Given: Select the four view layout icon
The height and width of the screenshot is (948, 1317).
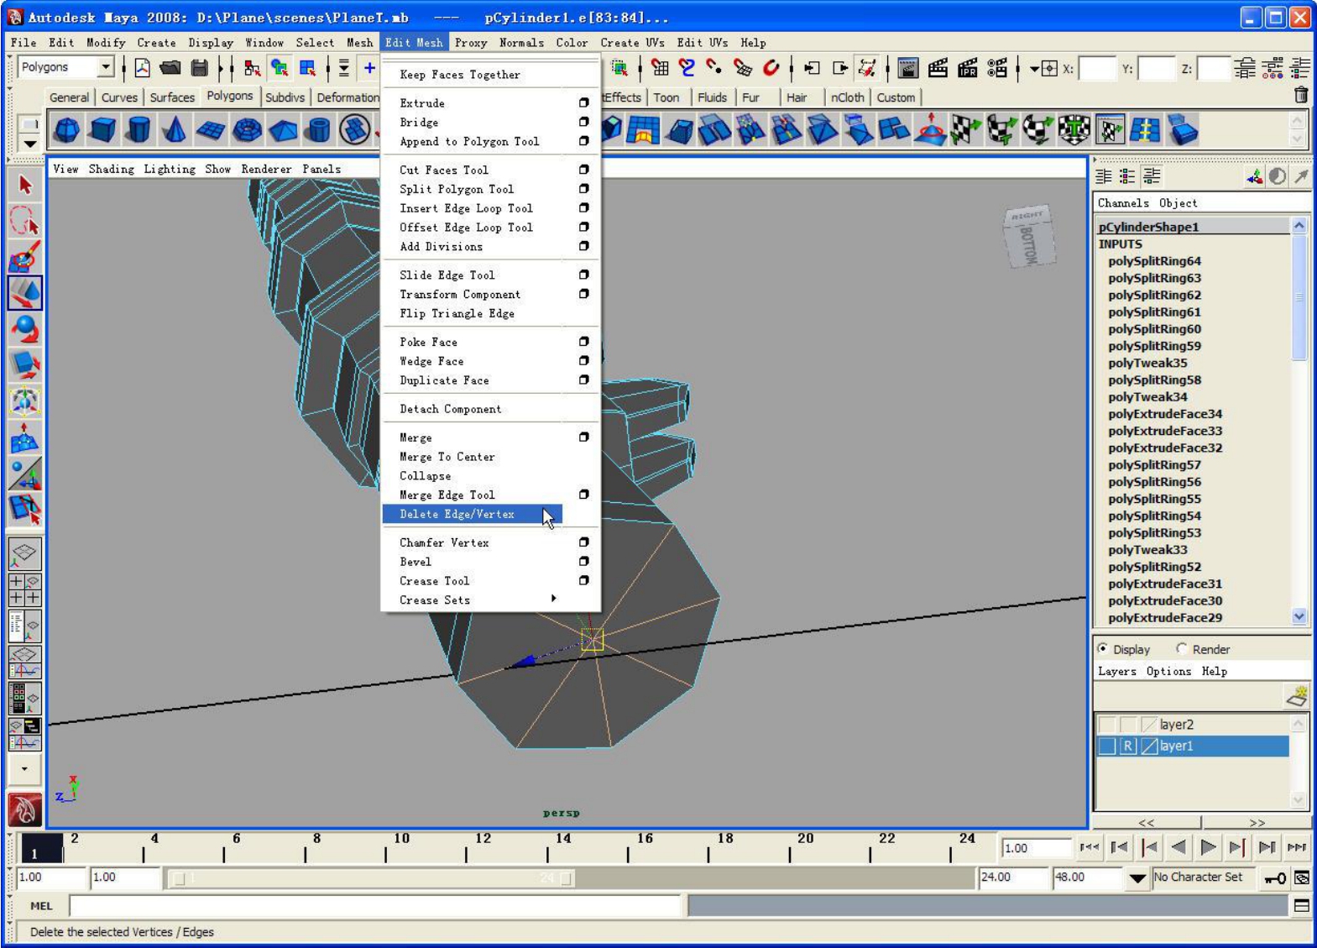Looking at the screenshot, I should pyautogui.click(x=25, y=589).
